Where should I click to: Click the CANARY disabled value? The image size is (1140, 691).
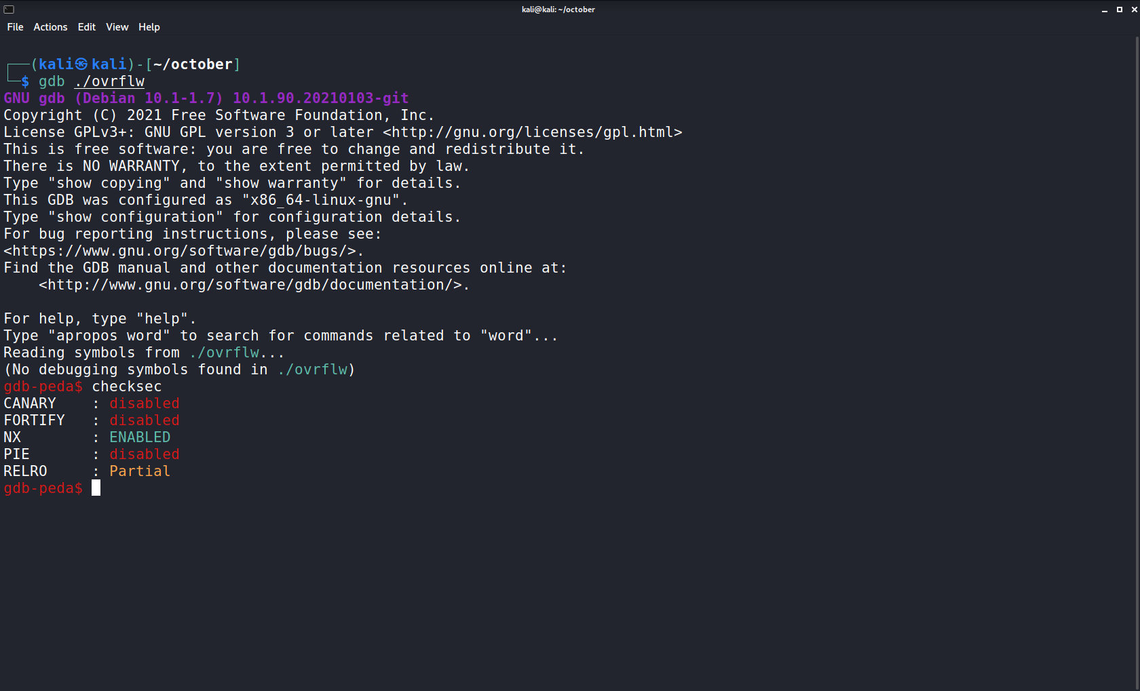click(145, 403)
